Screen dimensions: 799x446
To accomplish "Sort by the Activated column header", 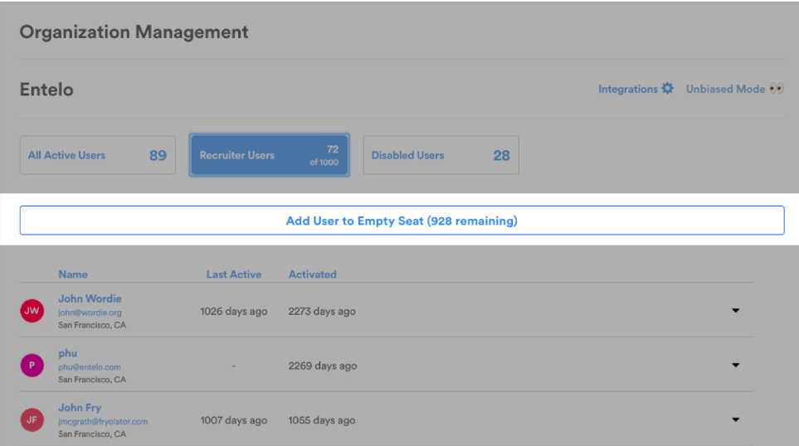I will click(312, 274).
